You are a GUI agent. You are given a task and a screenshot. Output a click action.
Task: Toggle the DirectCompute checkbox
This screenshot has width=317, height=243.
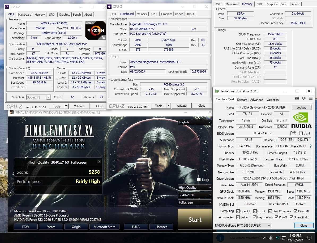click(x=270, y=211)
